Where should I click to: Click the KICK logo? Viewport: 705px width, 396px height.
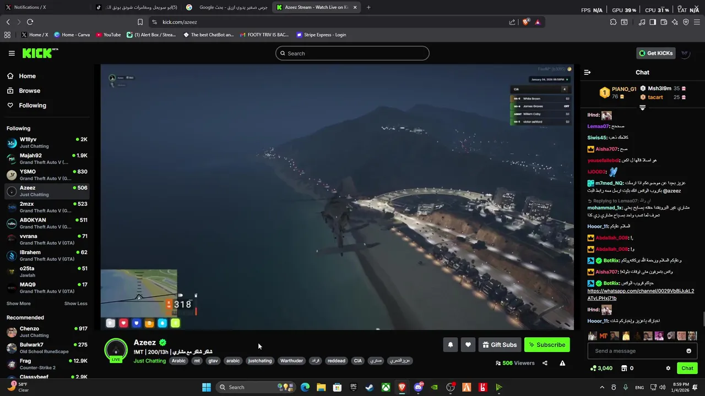coord(40,53)
